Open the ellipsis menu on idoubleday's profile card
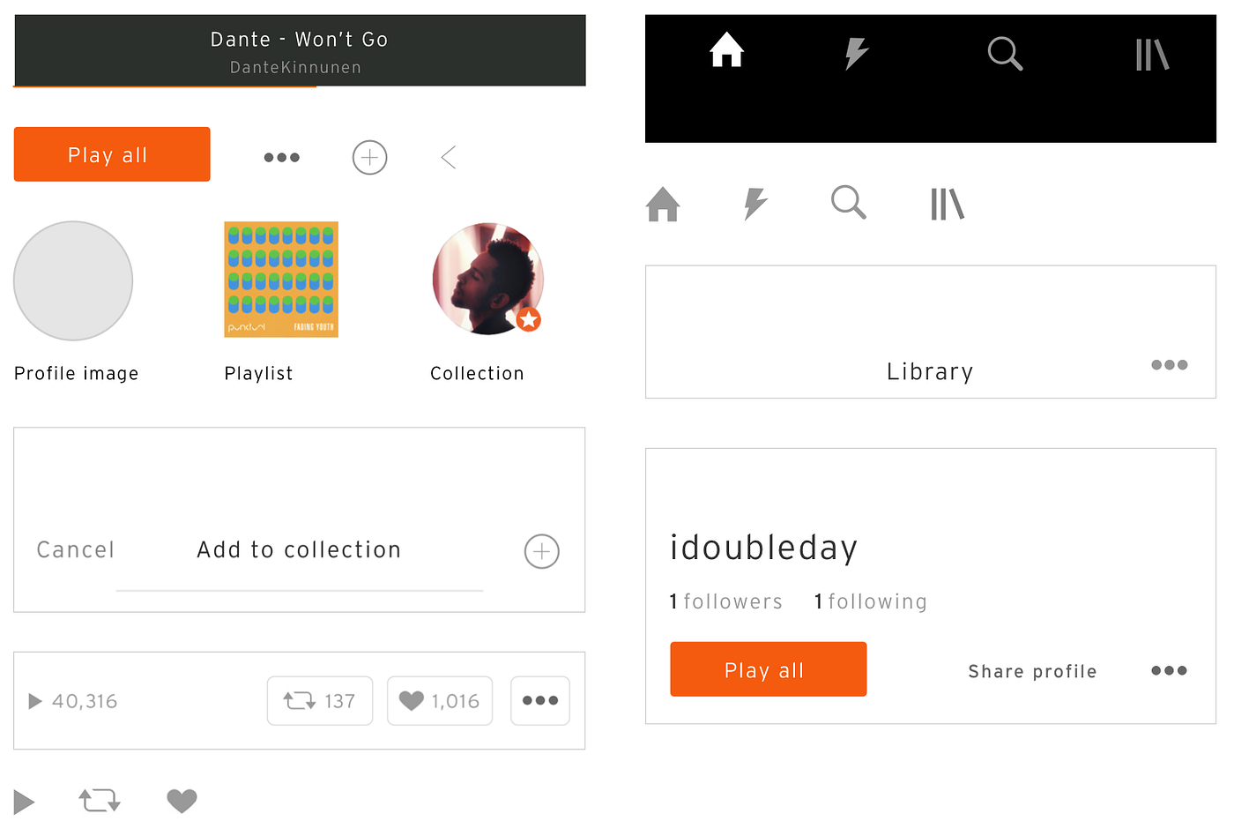Screen dimensions: 1234x836 pyautogui.click(x=1169, y=670)
